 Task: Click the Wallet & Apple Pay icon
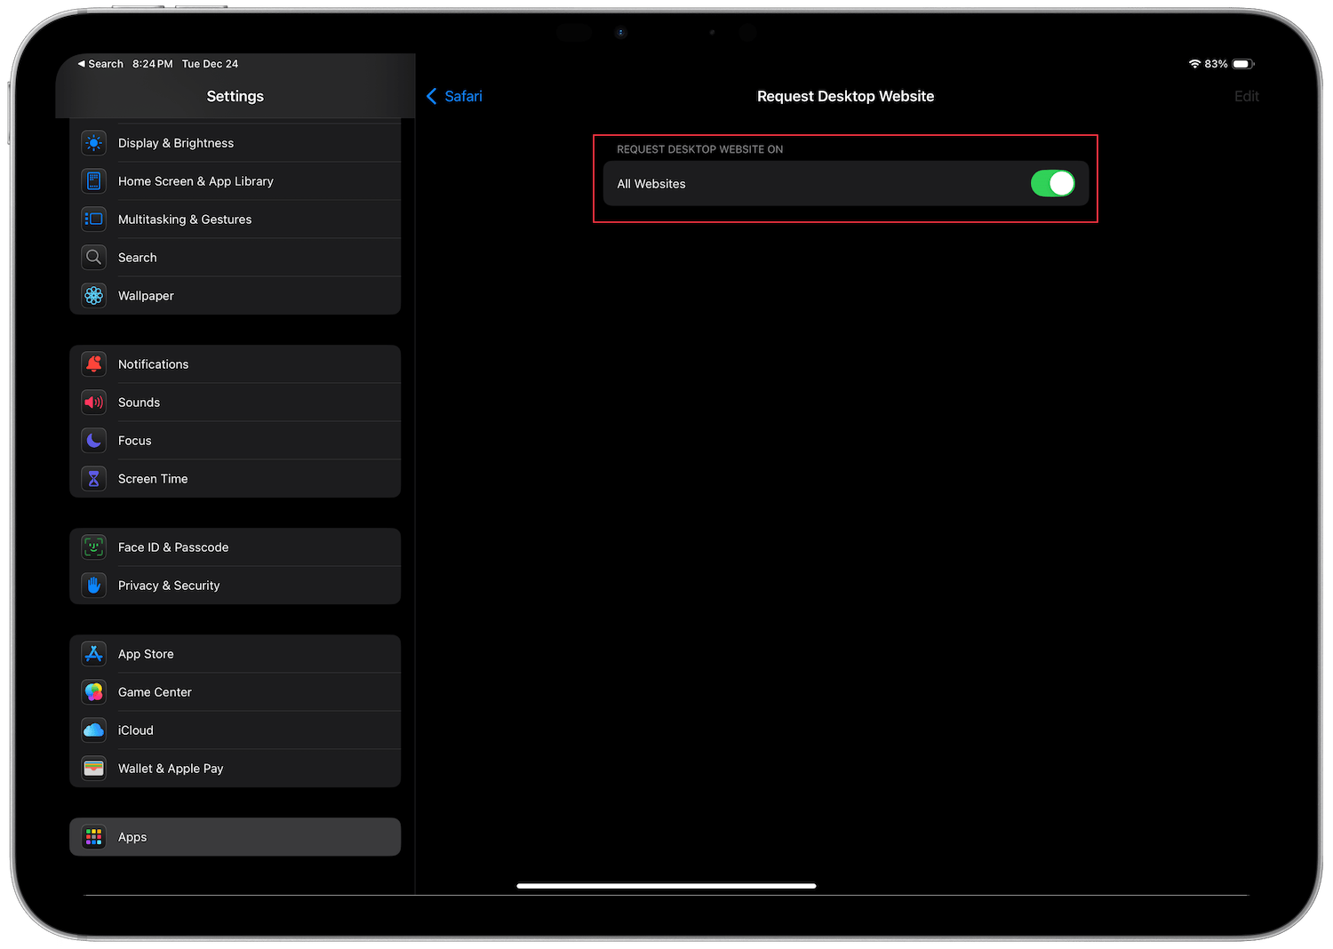pos(93,768)
